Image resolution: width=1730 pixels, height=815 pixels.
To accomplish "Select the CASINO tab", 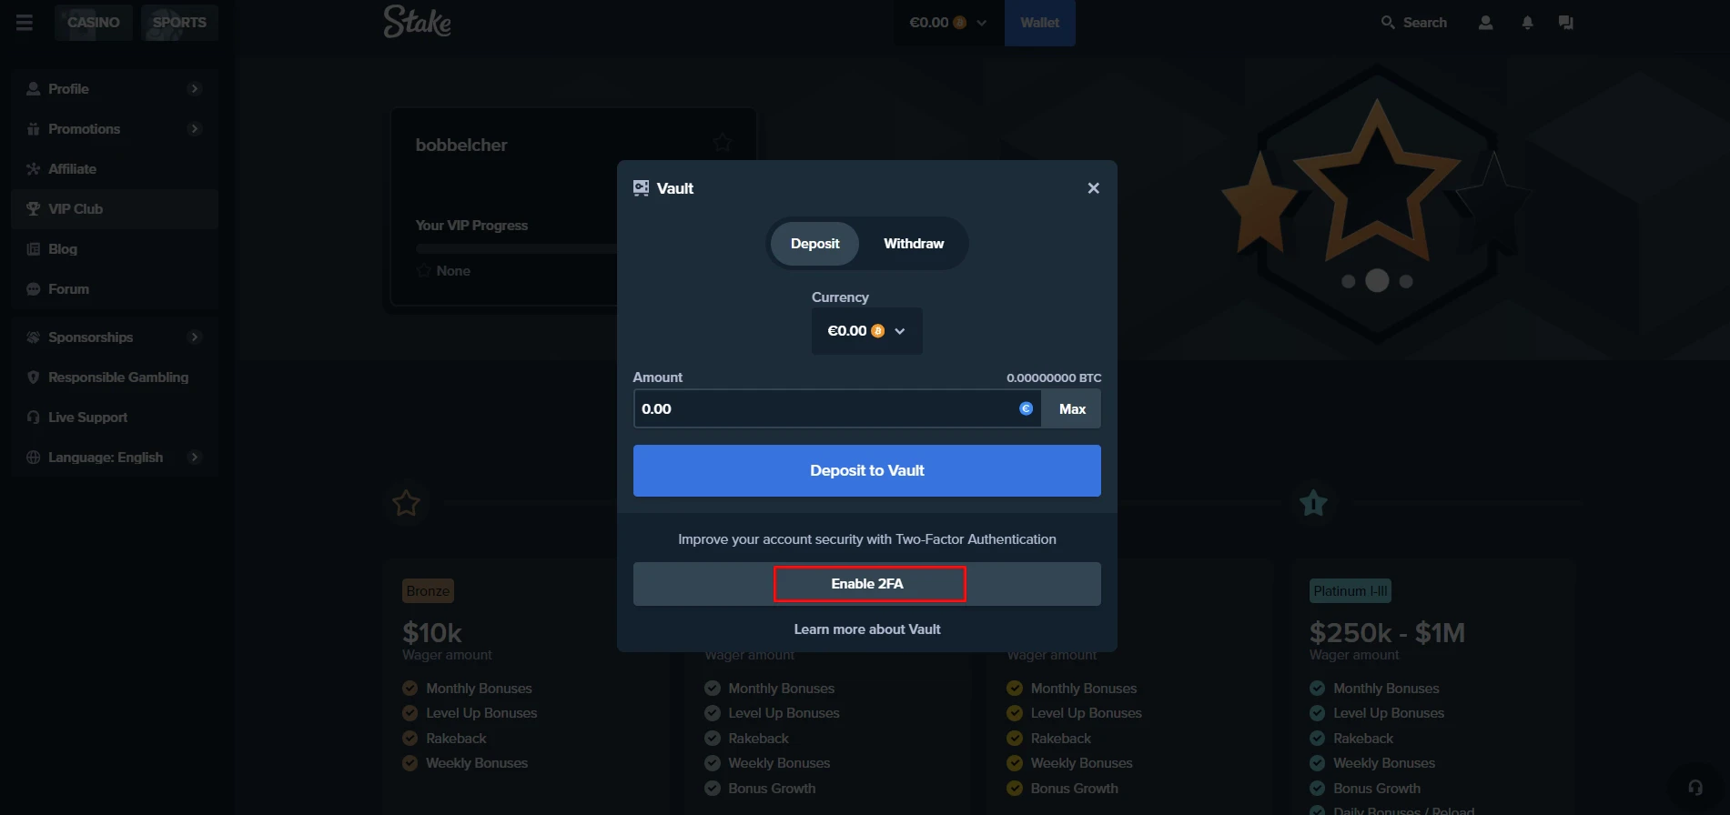I will 94,22.
